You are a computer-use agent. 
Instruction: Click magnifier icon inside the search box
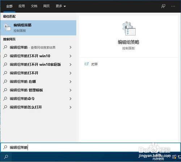(x=5, y=147)
